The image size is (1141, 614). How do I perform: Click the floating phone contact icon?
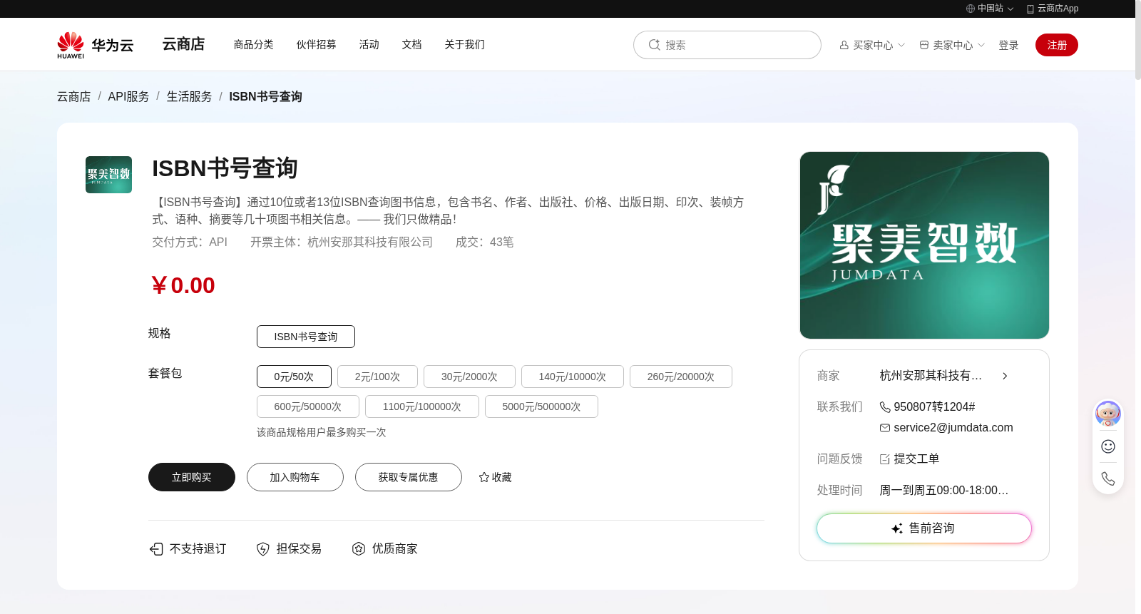[x=1108, y=479]
